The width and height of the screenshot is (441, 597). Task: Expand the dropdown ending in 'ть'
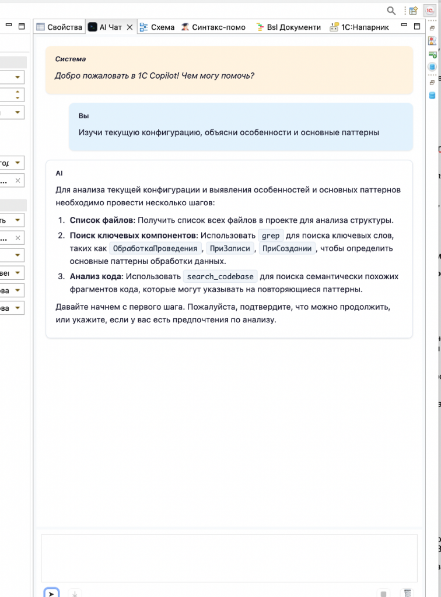point(17,220)
